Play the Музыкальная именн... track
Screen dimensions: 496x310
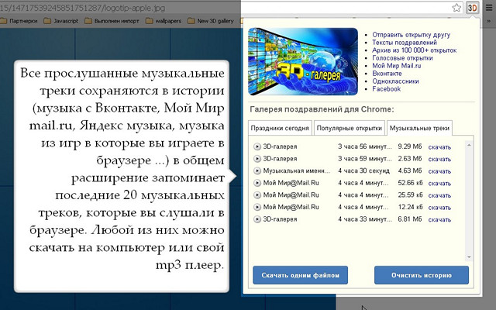pyautogui.click(x=257, y=171)
